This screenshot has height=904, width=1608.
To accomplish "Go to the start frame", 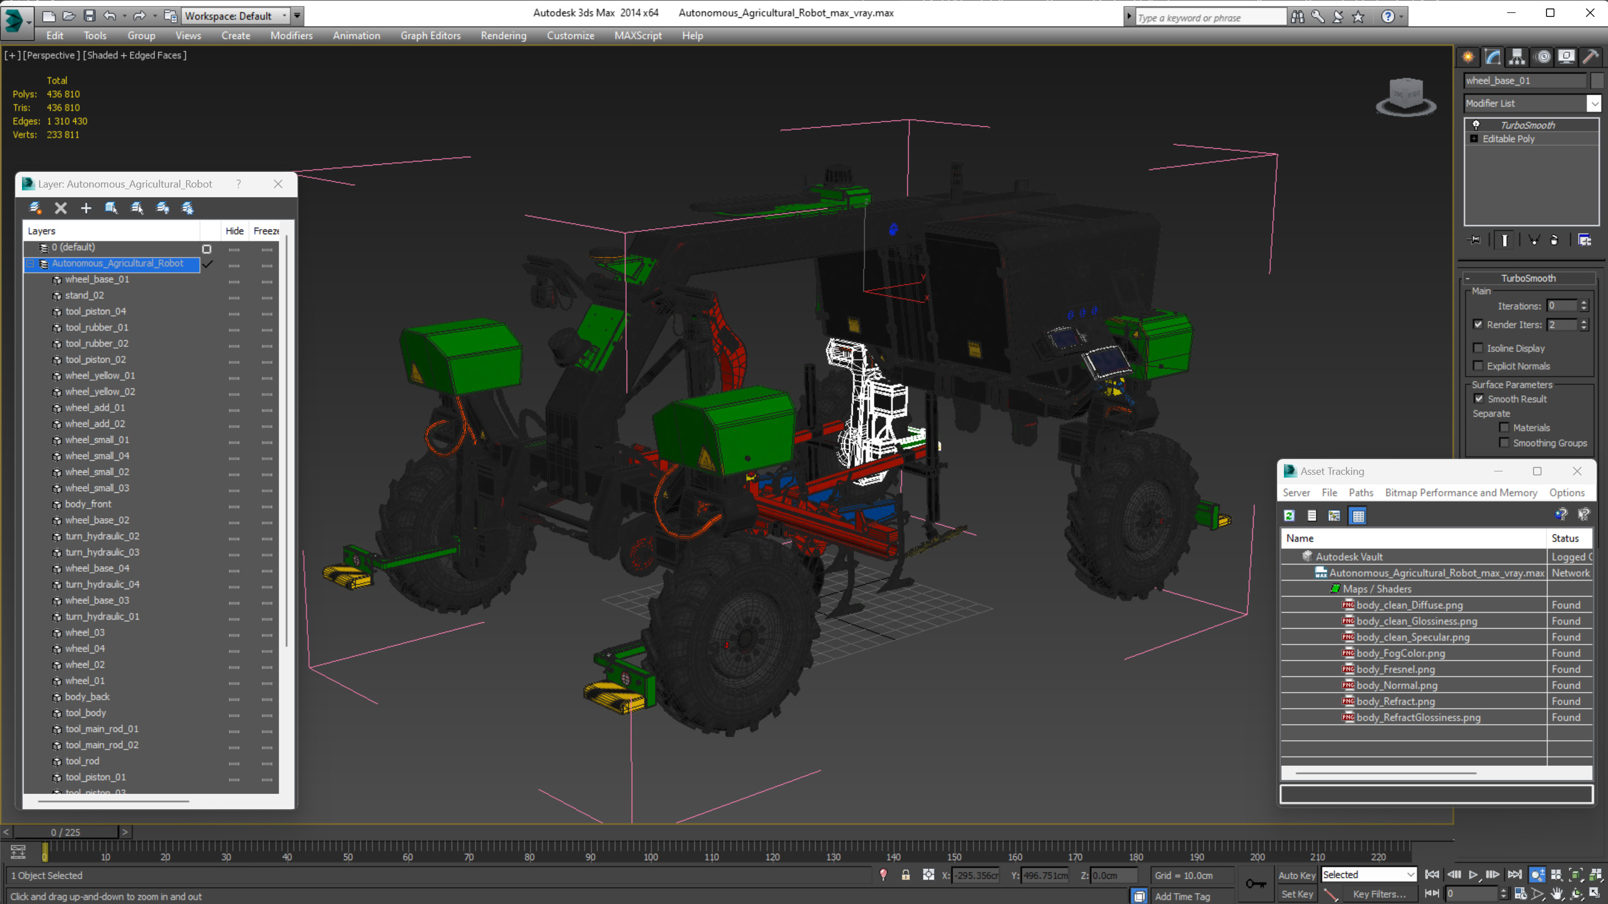I will (x=1432, y=875).
